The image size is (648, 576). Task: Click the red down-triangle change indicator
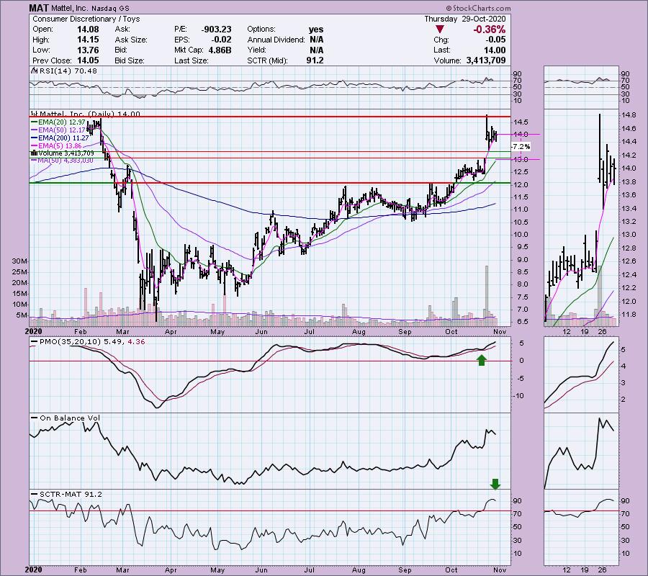coord(440,29)
